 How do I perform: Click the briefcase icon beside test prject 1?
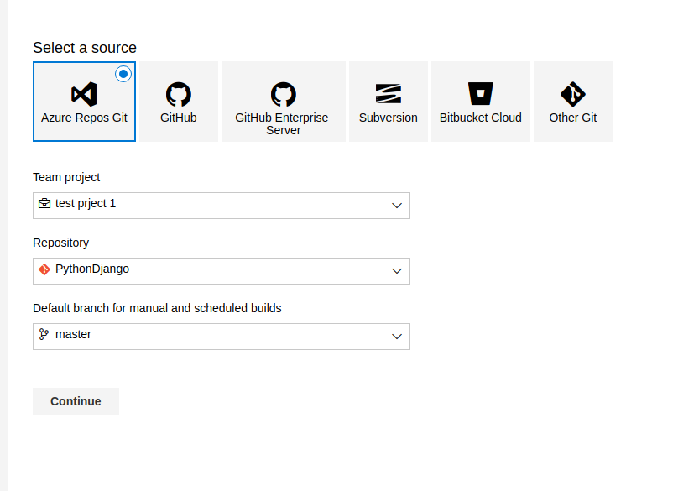[44, 204]
